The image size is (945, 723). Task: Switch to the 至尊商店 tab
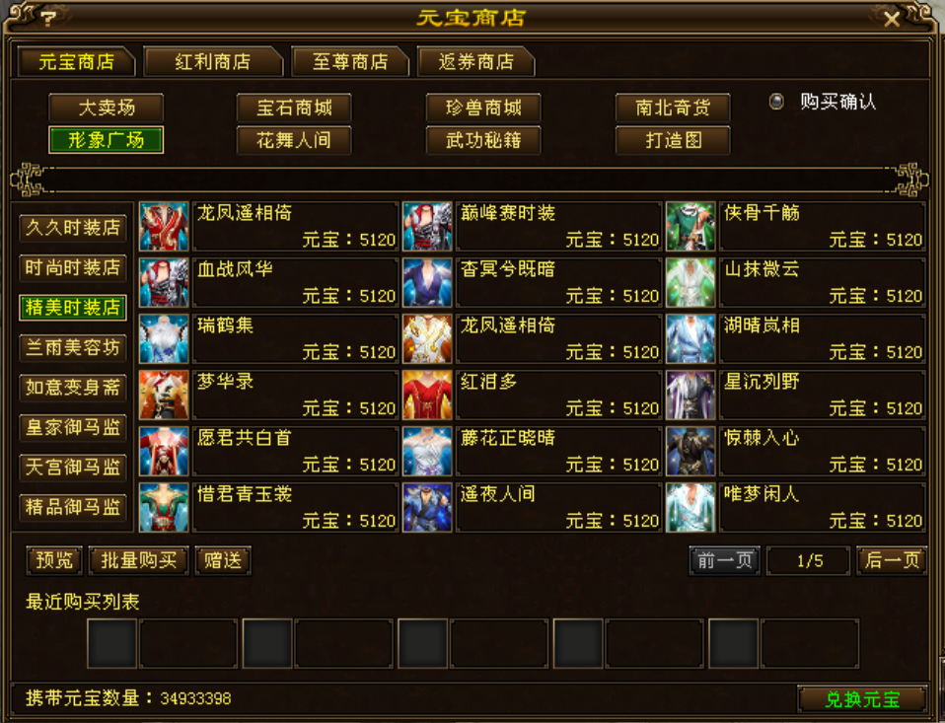350,61
